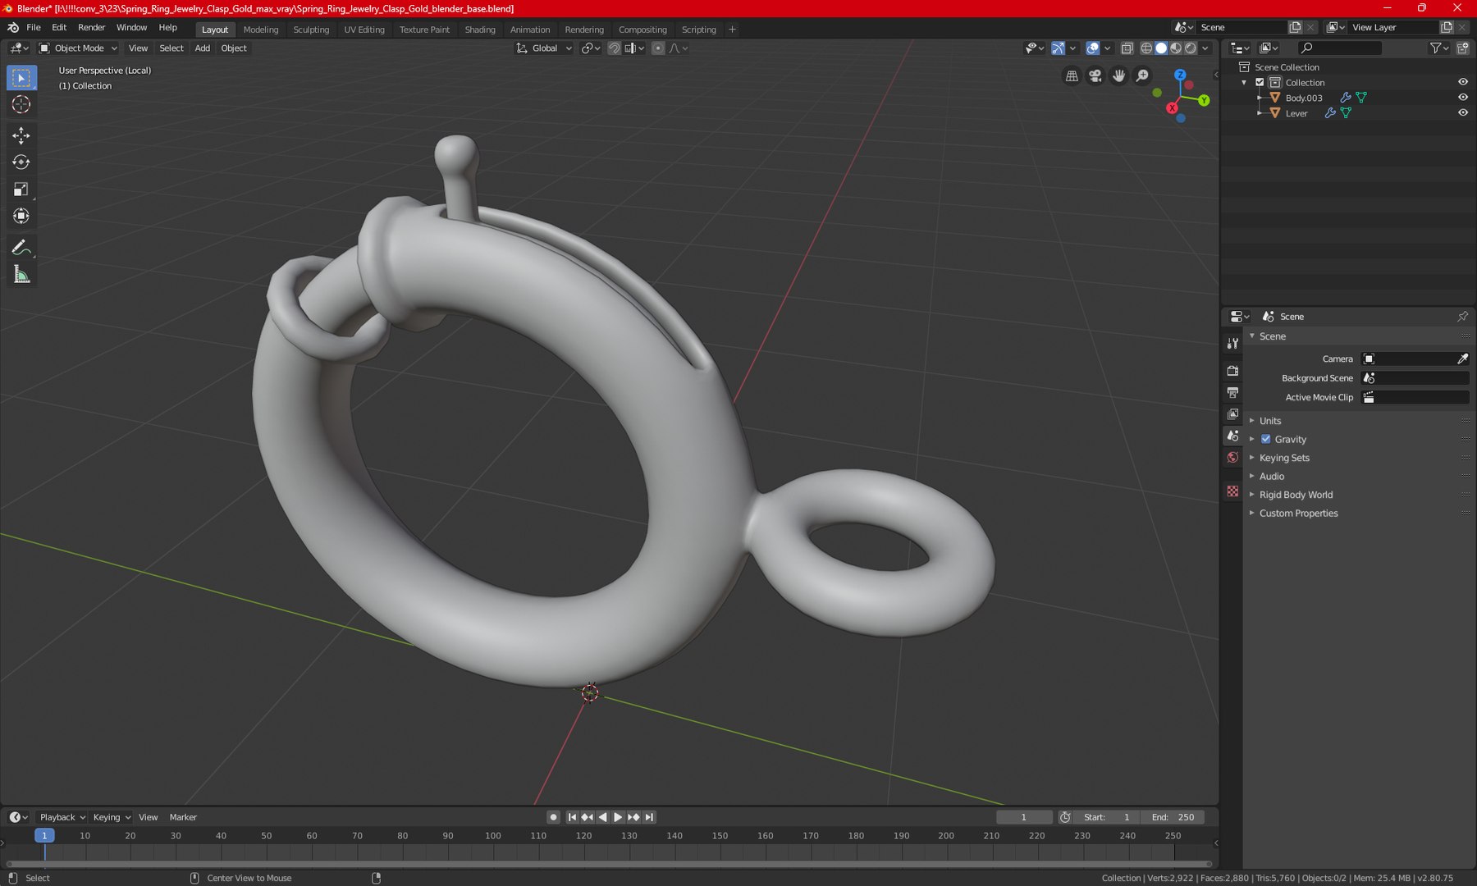The image size is (1477, 886).
Task: Choose the Annotate tool
Action: 21,248
